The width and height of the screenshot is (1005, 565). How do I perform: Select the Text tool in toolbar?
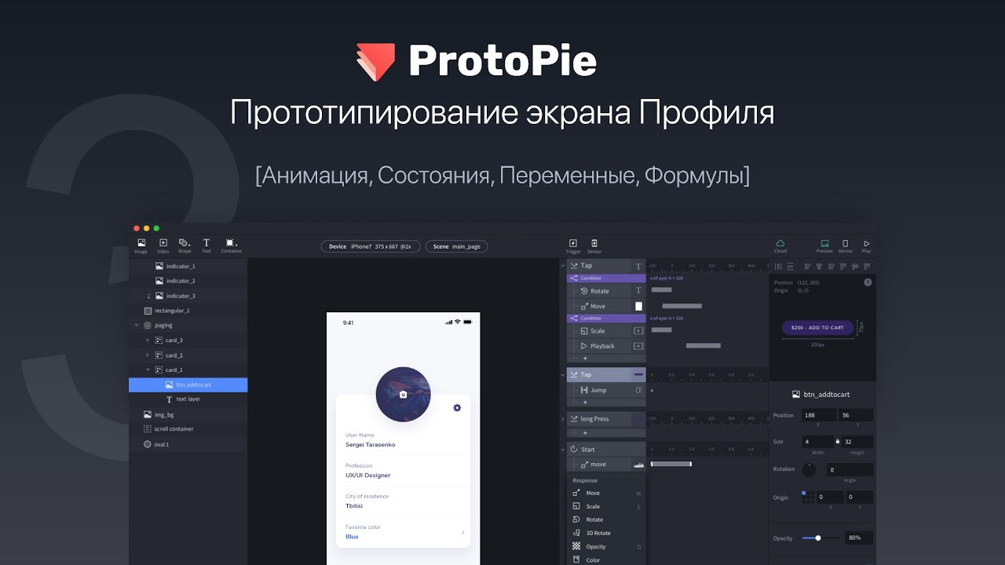(x=206, y=246)
